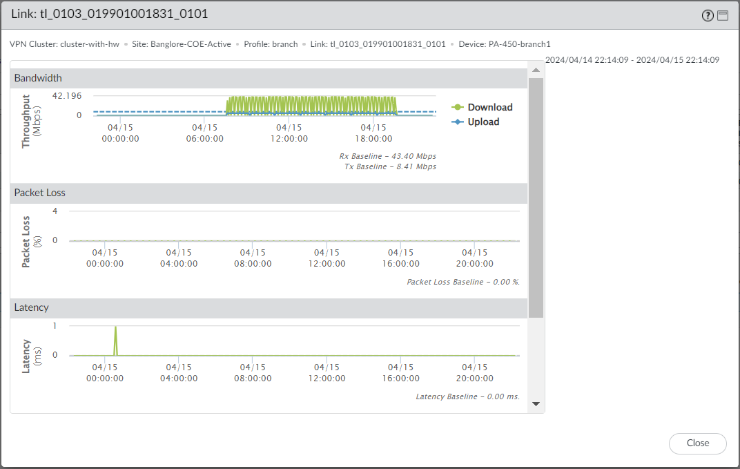Click the Profile branch breadcrumb
The width and height of the screenshot is (740, 469).
[x=271, y=44]
